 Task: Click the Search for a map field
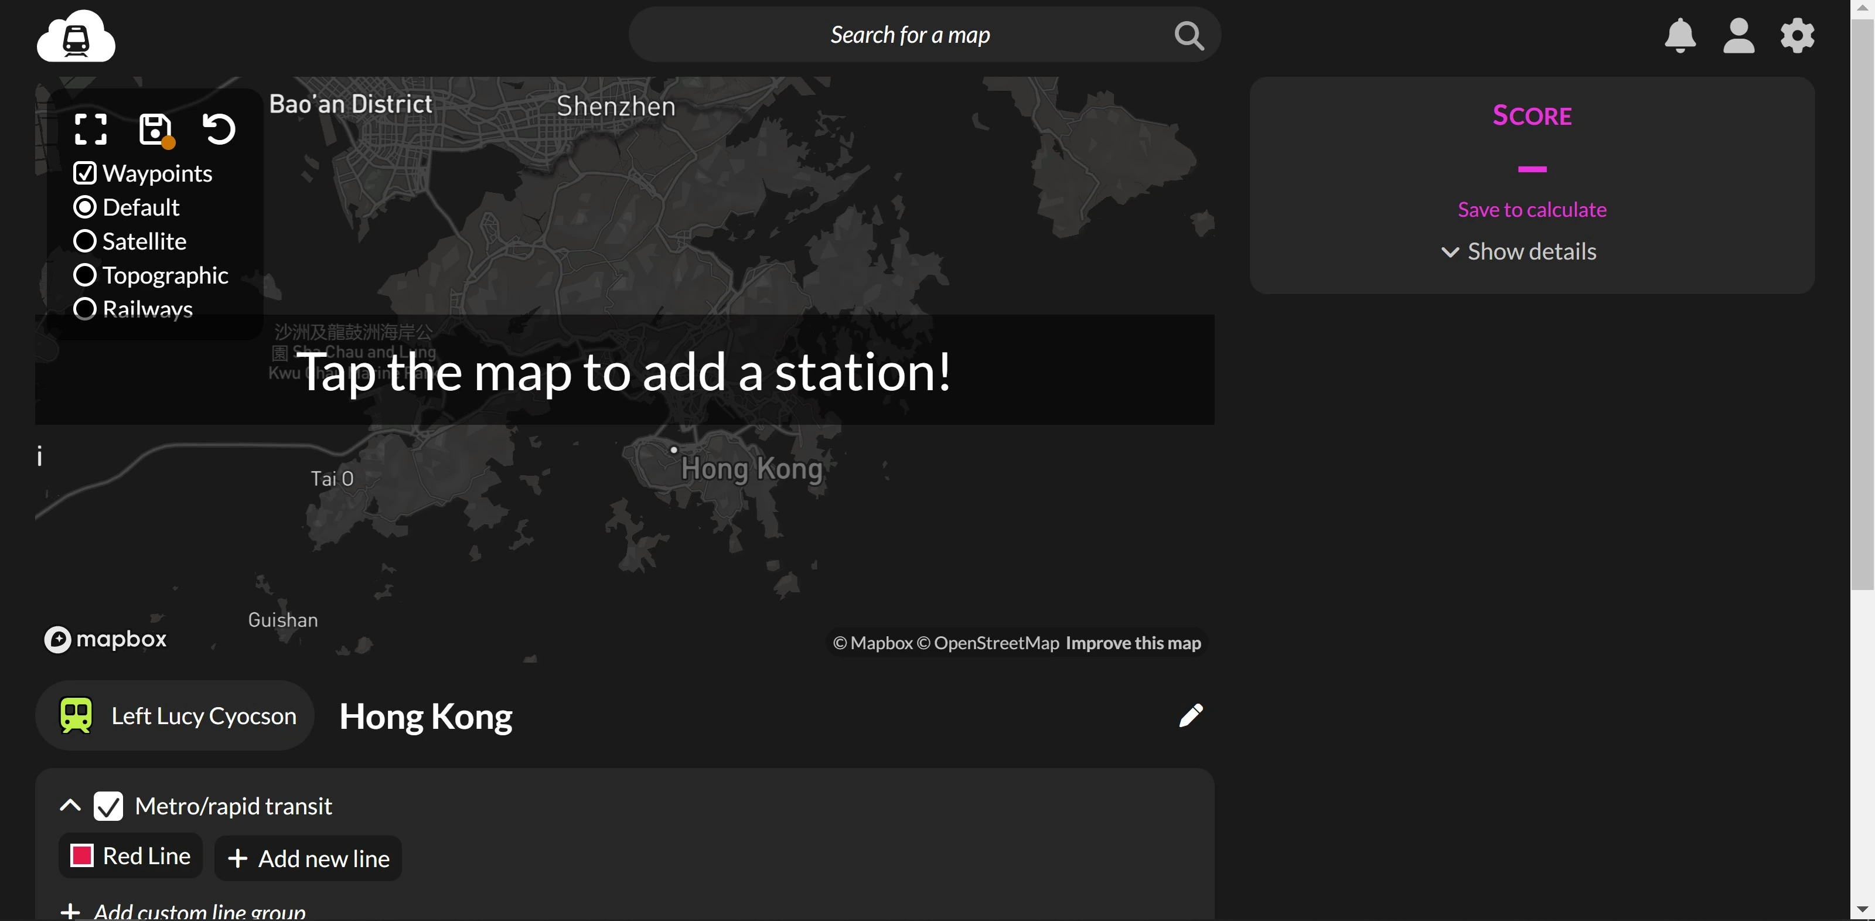[x=909, y=35]
